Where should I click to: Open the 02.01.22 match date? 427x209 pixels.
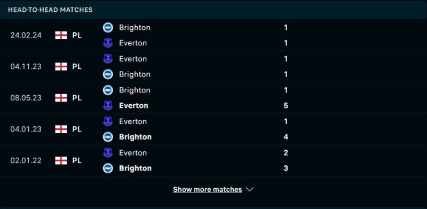[x=26, y=160]
